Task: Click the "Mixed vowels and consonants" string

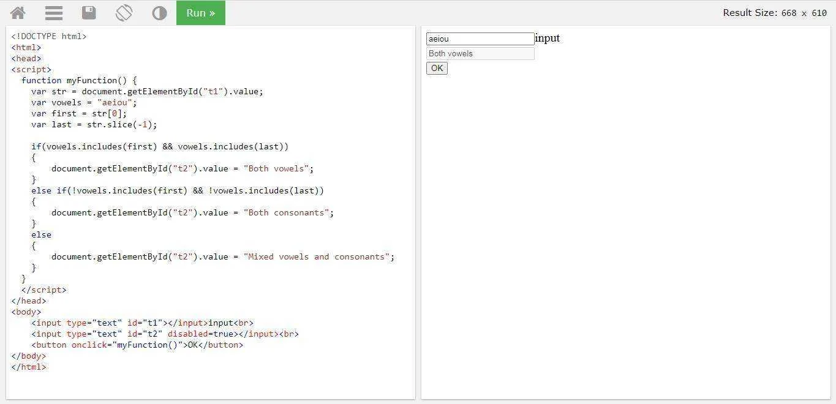Action: pos(317,256)
